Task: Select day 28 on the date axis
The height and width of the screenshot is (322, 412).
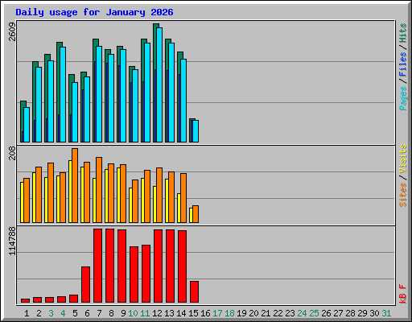Action: tap(350, 313)
